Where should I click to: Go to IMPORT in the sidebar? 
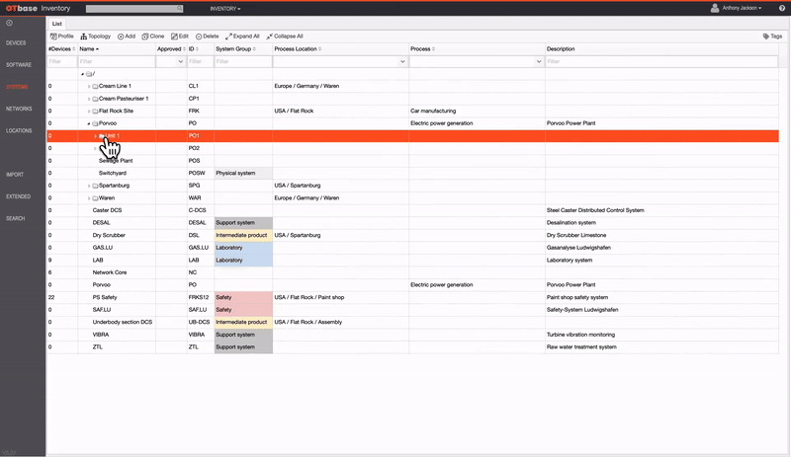[15, 175]
